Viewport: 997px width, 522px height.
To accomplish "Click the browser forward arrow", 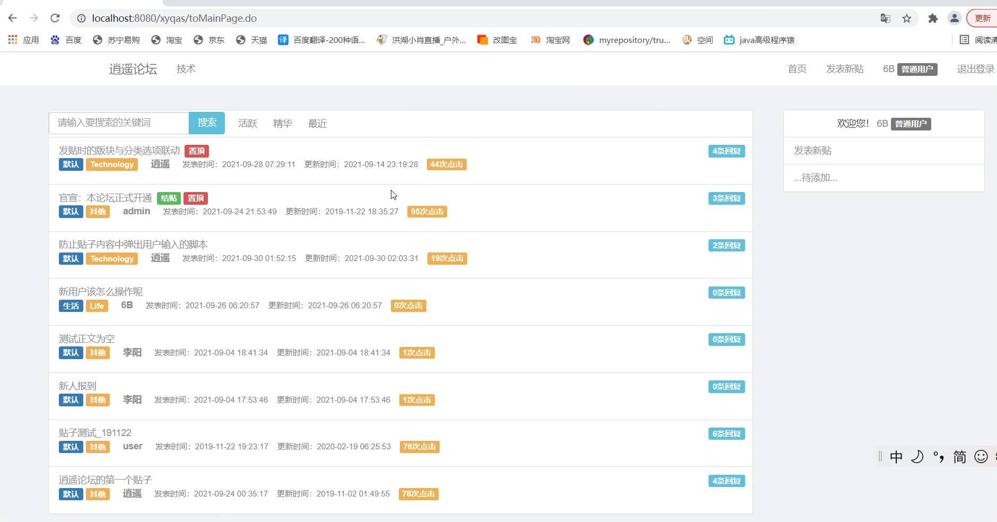I will tap(34, 18).
